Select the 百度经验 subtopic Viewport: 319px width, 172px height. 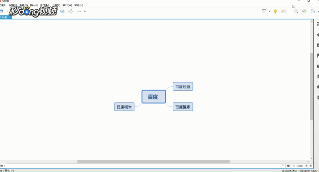point(183,86)
